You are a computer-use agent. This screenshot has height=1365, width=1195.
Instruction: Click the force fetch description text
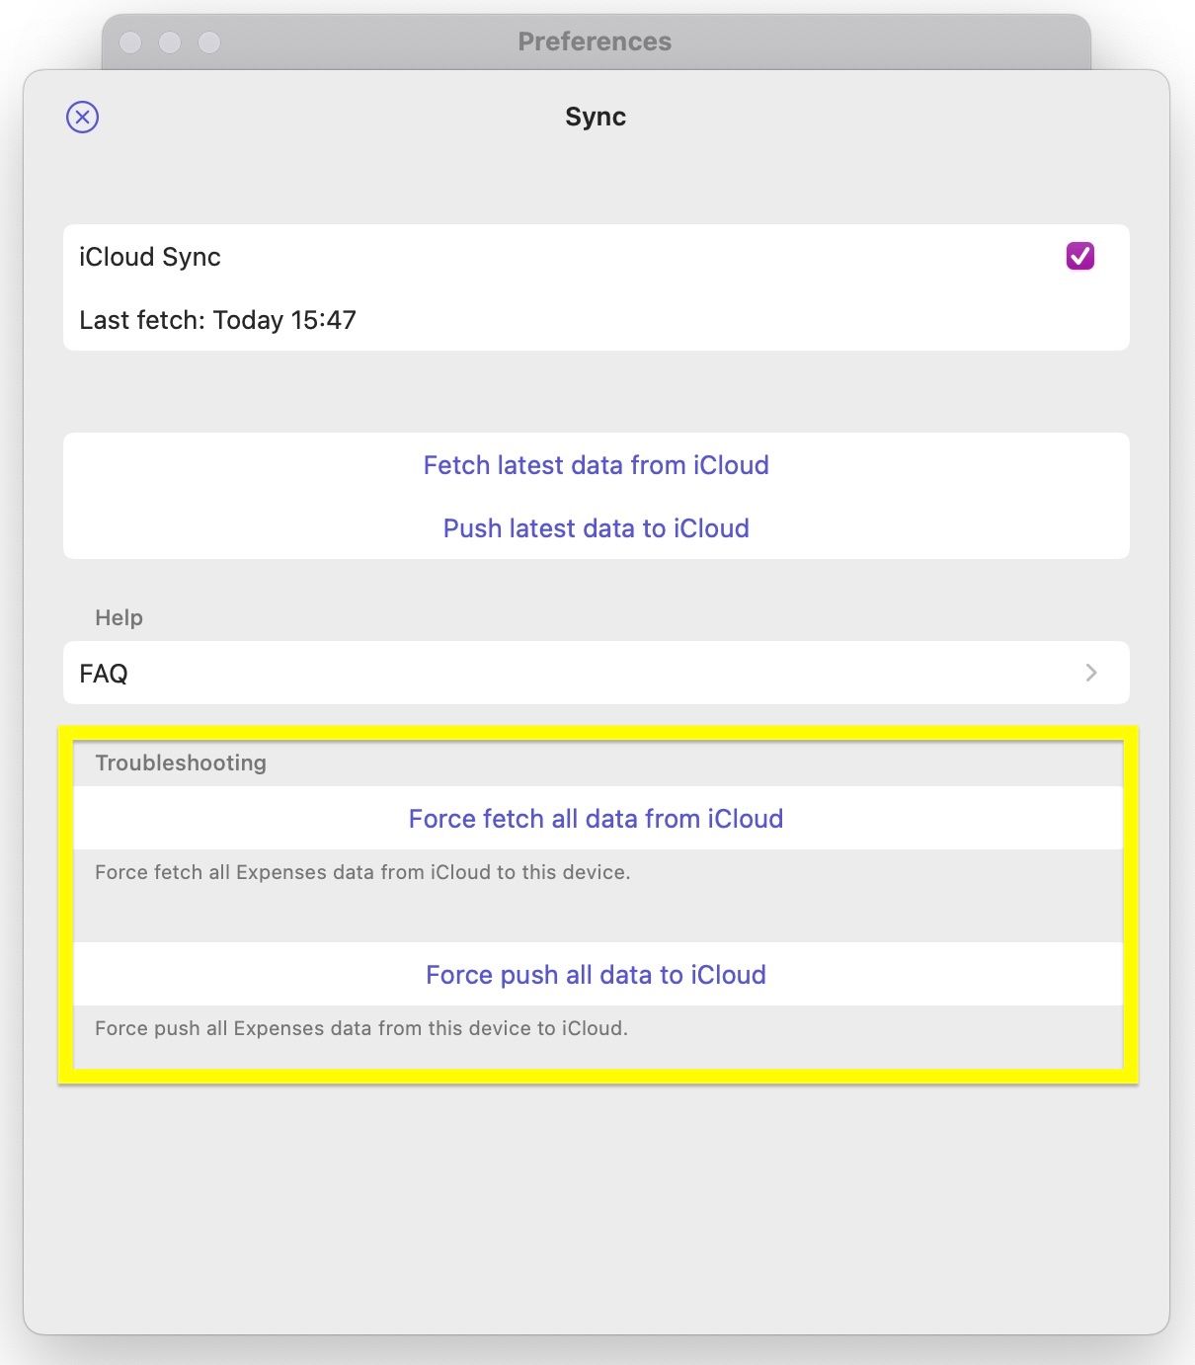[362, 872]
